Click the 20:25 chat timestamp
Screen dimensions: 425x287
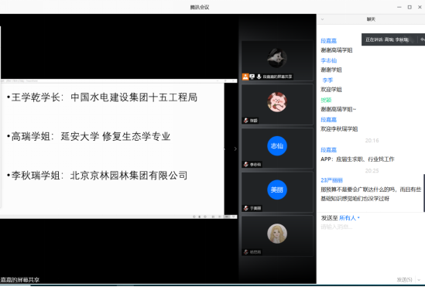point(372,171)
